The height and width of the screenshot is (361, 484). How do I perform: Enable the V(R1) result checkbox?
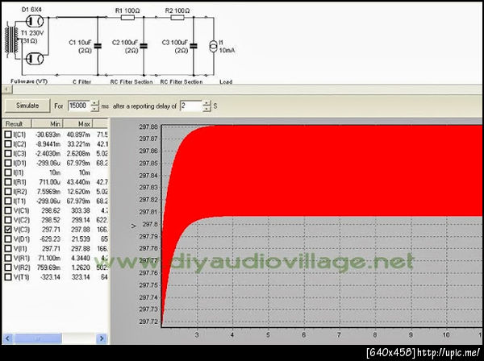pyautogui.click(x=8, y=258)
